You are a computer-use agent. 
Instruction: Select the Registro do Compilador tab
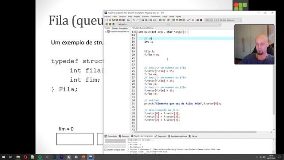[142, 136]
